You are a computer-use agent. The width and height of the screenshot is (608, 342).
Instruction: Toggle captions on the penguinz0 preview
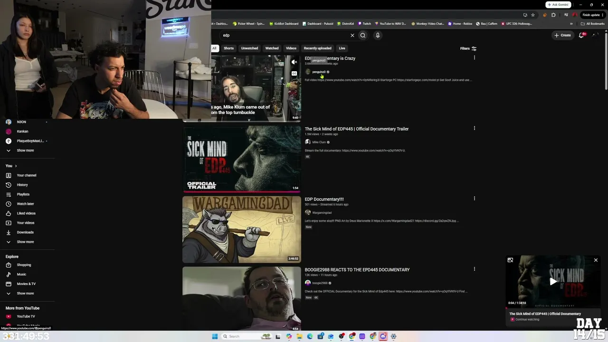coord(294,74)
